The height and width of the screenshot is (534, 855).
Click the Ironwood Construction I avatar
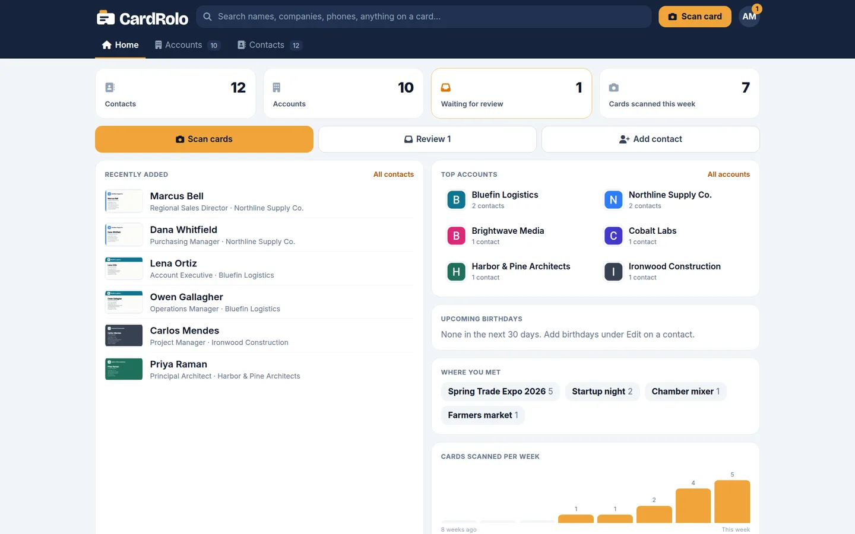613,272
